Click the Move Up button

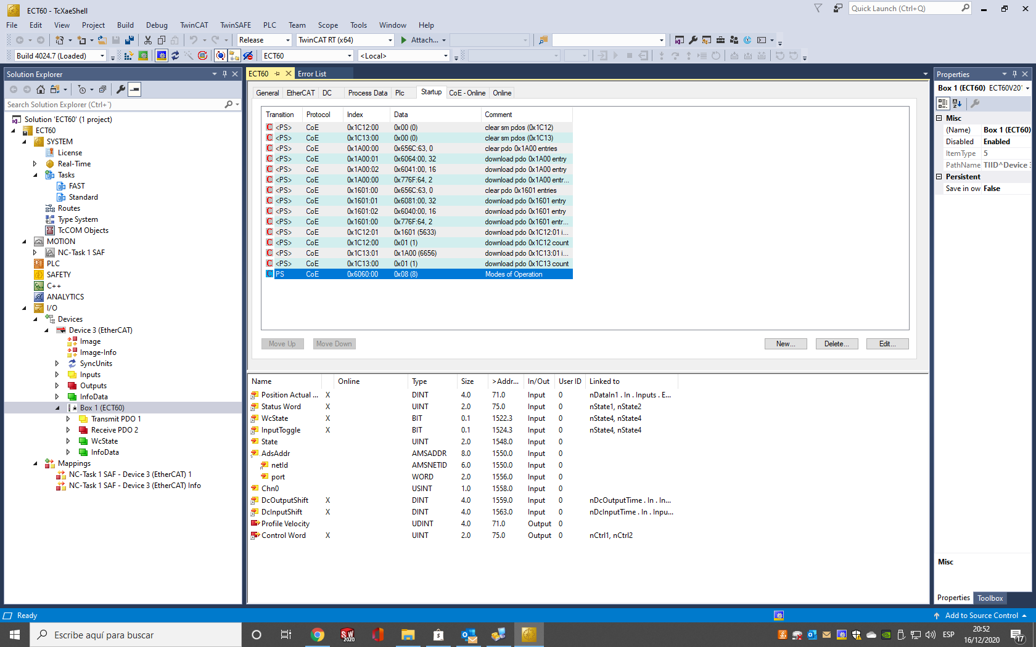pyautogui.click(x=282, y=344)
